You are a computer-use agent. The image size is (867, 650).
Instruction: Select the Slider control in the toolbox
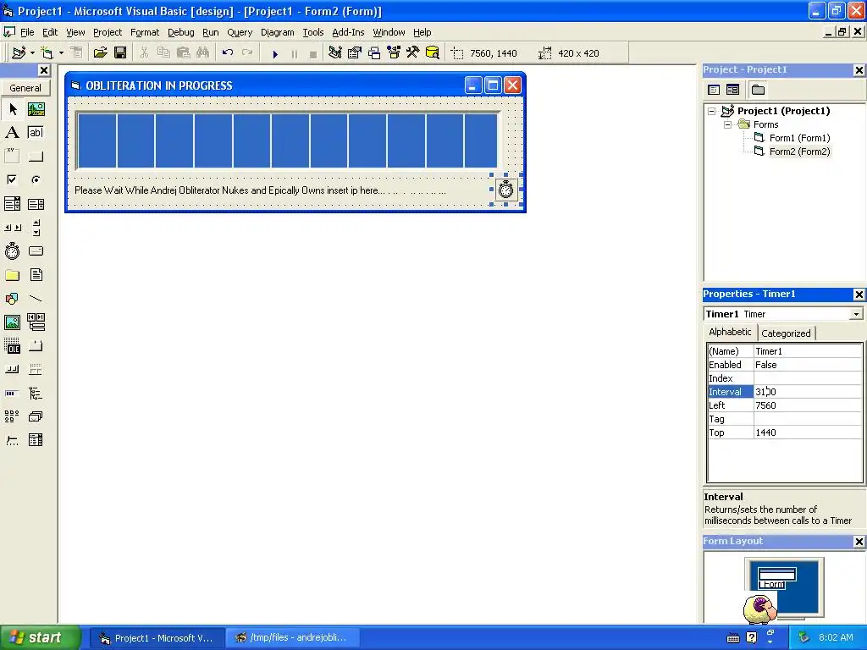coord(12,440)
